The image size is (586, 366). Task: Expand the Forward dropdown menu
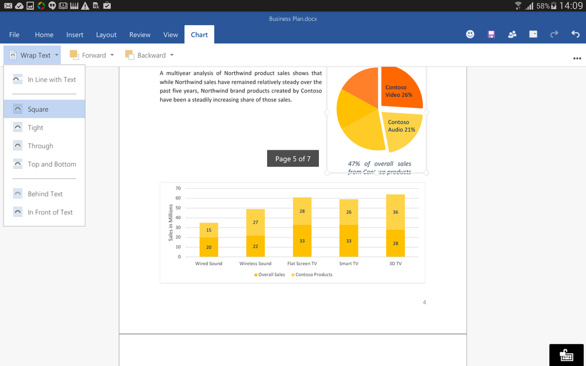pyautogui.click(x=111, y=54)
